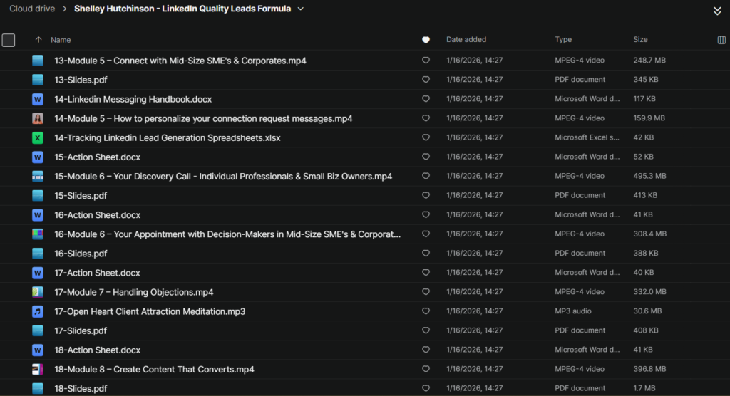Favorite the 15-Action Sheet.docx file
Image resolution: width=730 pixels, height=396 pixels.
point(426,157)
